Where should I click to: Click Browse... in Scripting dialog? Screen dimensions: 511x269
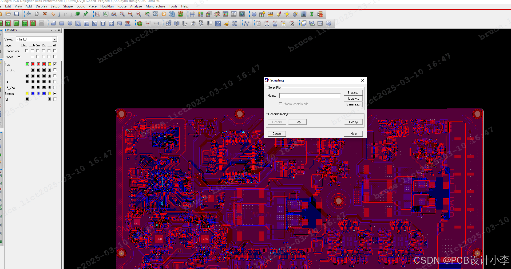(353, 93)
